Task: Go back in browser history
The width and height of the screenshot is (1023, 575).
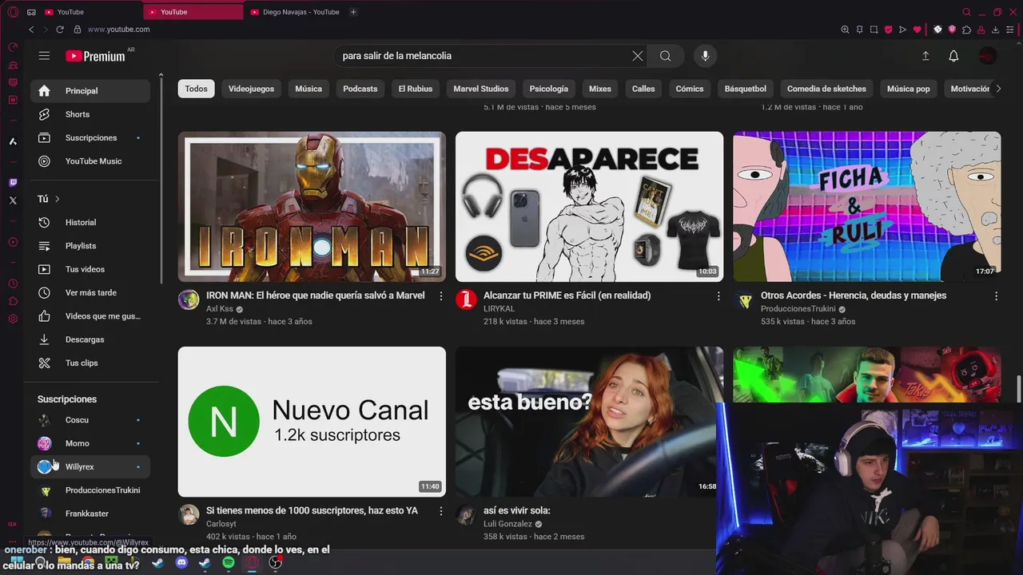Action: click(x=31, y=30)
